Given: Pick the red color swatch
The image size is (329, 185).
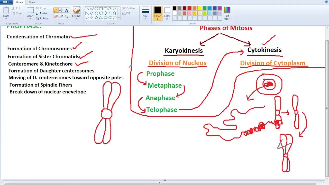Looking at the screenshot, I should pyautogui.click(x=190, y=8).
